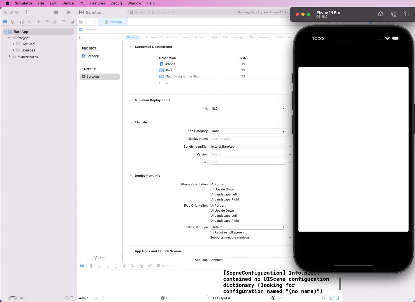Open the Device menu

pyautogui.click(x=68, y=3)
